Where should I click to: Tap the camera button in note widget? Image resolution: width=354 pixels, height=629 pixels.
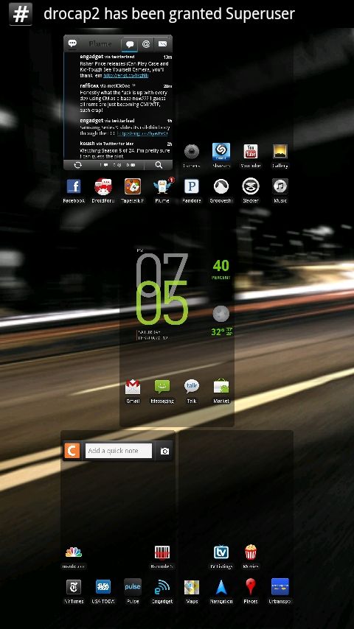[x=164, y=451]
